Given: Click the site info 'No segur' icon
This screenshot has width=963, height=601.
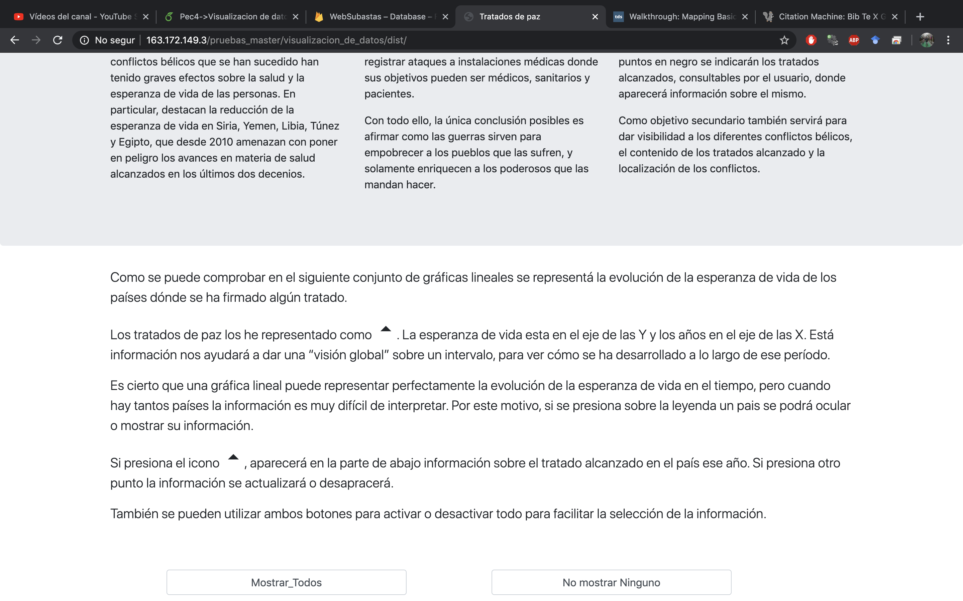Looking at the screenshot, I should point(84,40).
